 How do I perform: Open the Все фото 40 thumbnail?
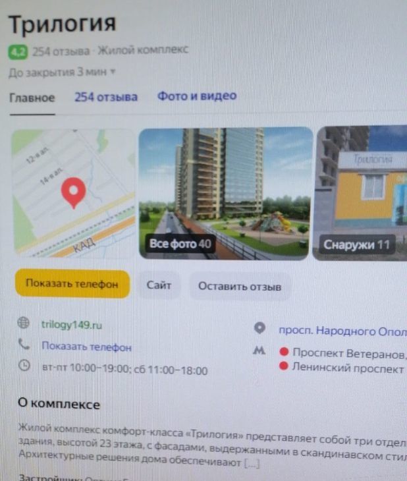[226, 194]
